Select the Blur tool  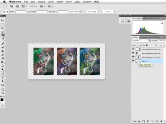point(3,66)
